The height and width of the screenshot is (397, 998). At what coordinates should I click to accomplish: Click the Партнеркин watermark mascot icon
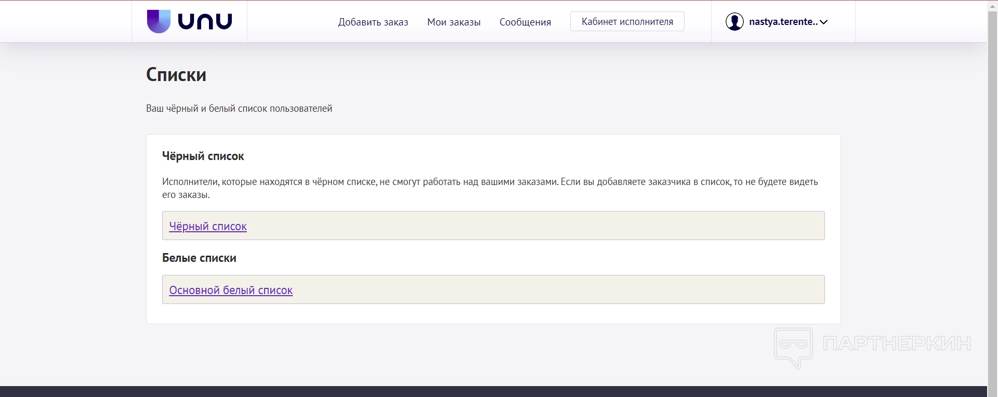793,347
